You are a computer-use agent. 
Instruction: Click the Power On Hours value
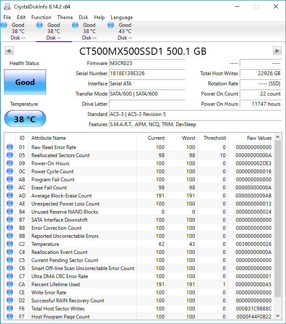click(x=261, y=104)
